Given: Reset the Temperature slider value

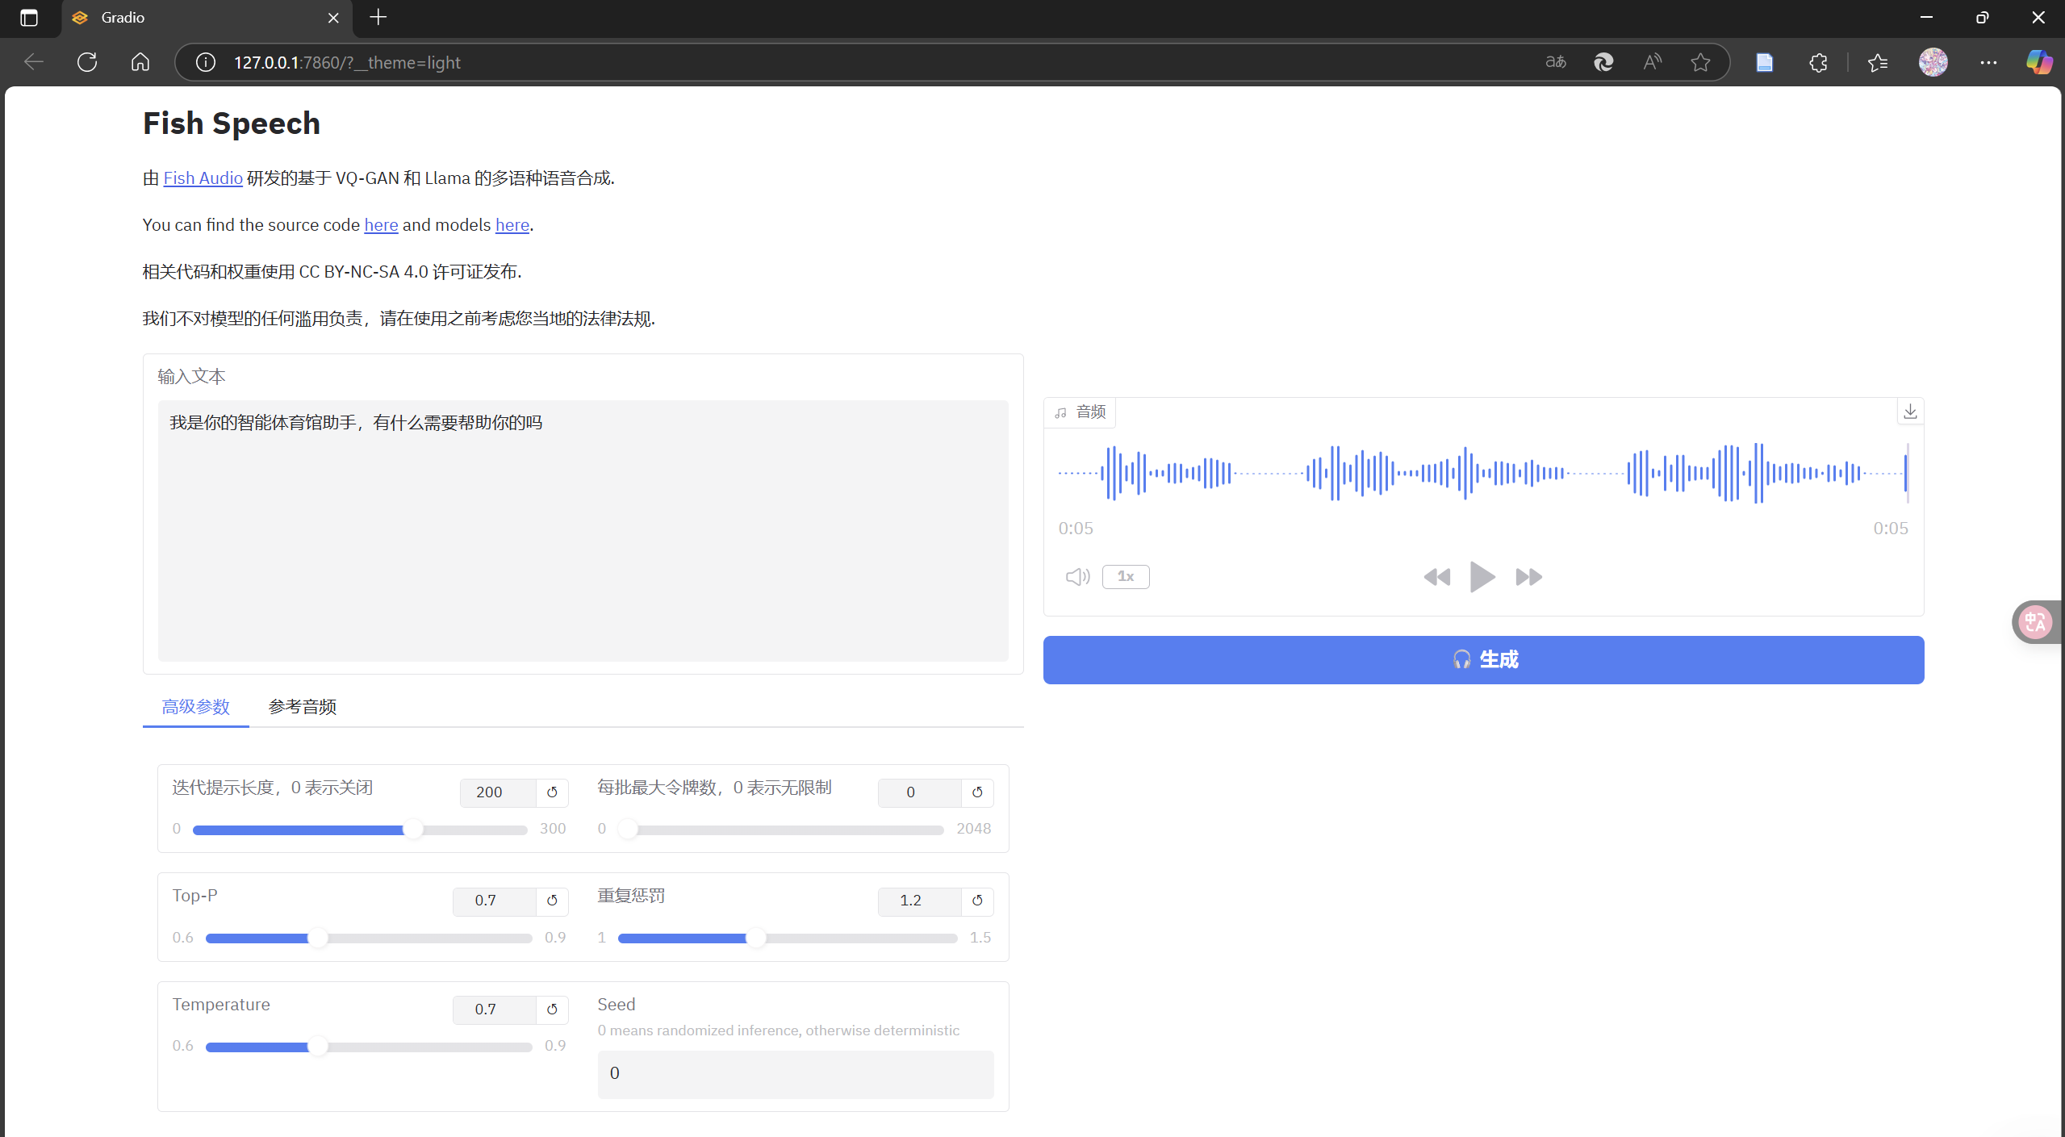Looking at the screenshot, I should [552, 1010].
